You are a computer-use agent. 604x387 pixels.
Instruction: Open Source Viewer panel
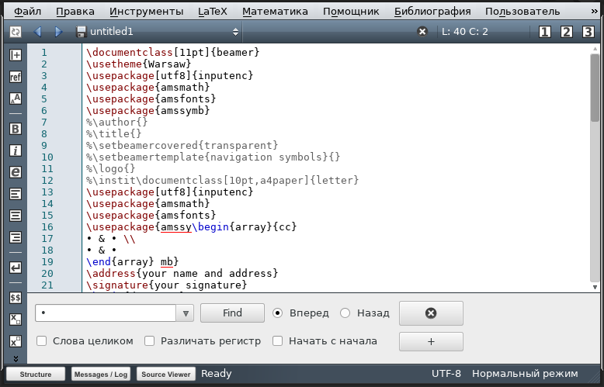pyautogui.click(x=166, y=375)
